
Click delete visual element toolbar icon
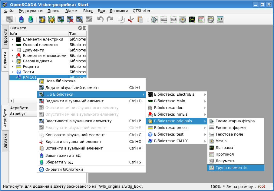[70, 20]
